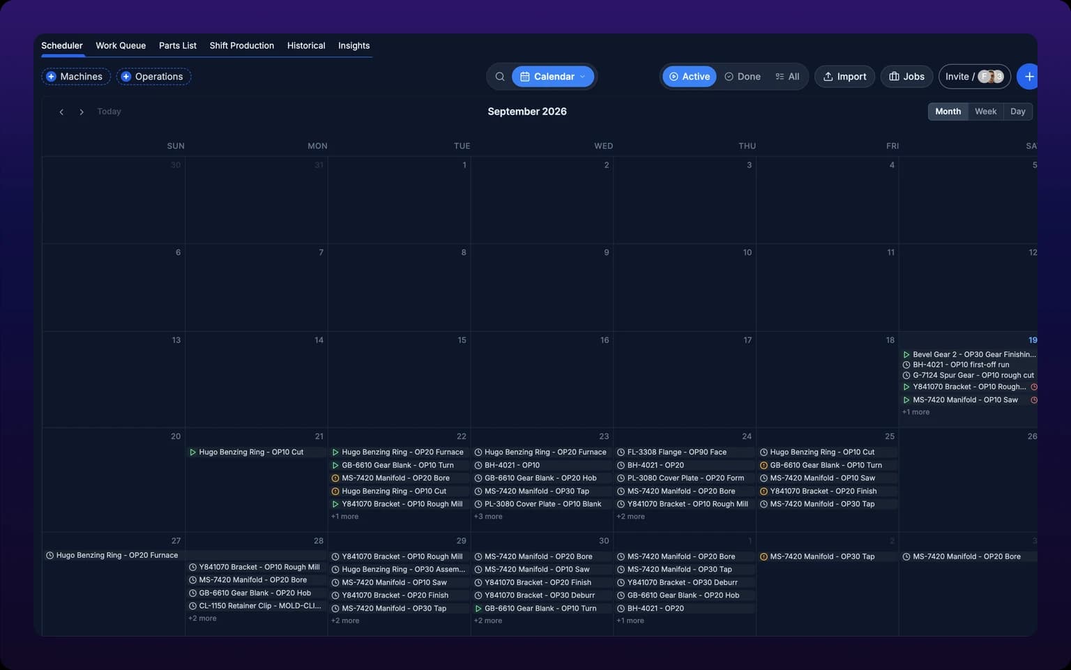Screen dimensions: 1071x670
Task: Switch calendar to Week view
Action: pyautogui.click(x=985, y=112)
